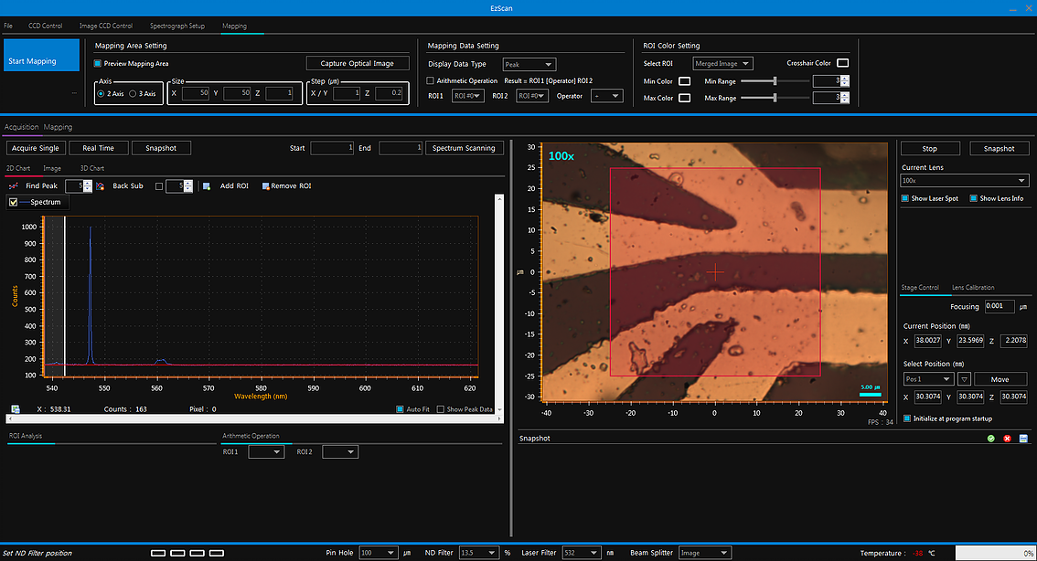
Task: Open the Display Data Type dropdown
Action: (529, 64)
